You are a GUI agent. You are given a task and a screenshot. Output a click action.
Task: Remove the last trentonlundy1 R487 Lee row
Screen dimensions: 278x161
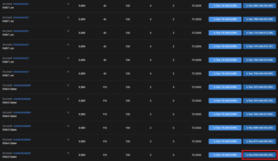pos(68,72)
